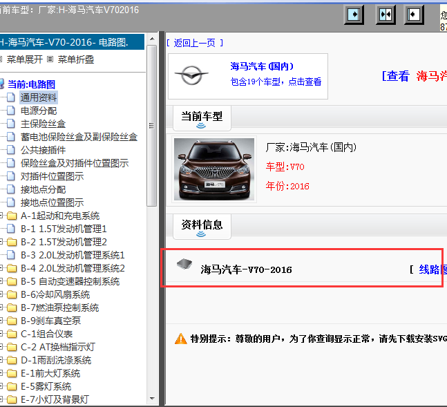The height and width of the screenshot is (407, 447).
Task: Open 对插件位置图示 document
Action: pyautogui.click(x=52, y=176)
